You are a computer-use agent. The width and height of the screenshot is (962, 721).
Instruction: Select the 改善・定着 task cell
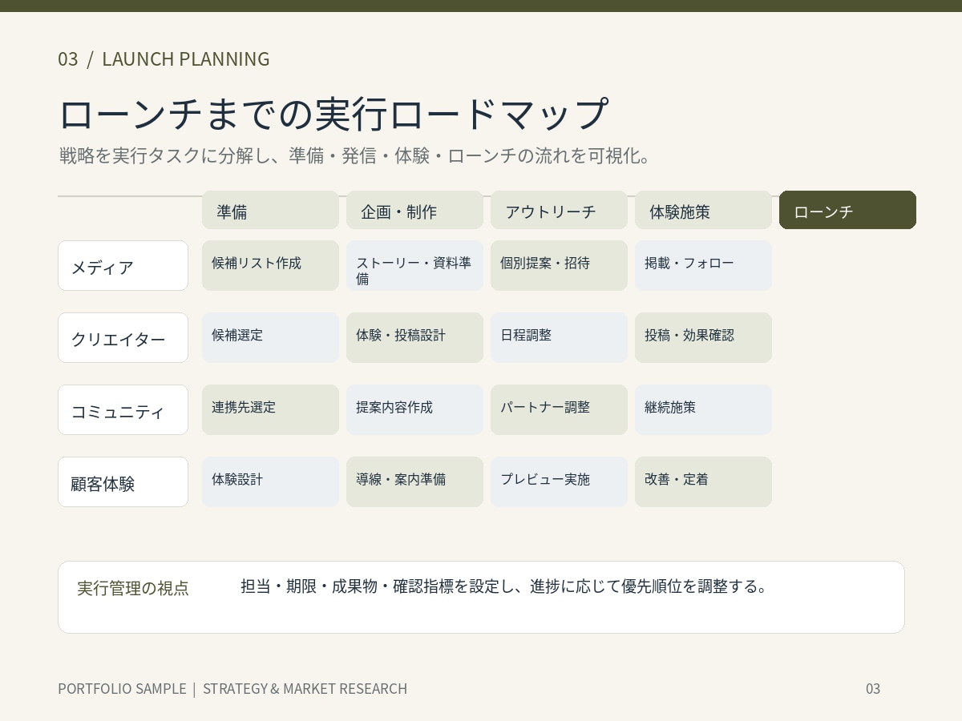(x=703, y=481)
